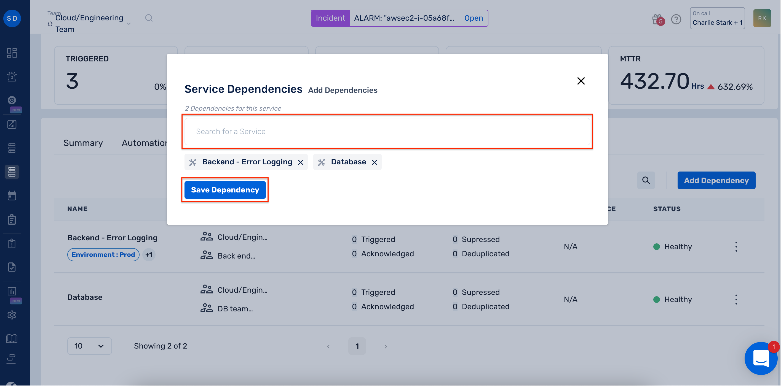This screenshot has height=386, width=781.
Task: Click the MTTR 432.70 Hrs card
Action: click(686, 75)
